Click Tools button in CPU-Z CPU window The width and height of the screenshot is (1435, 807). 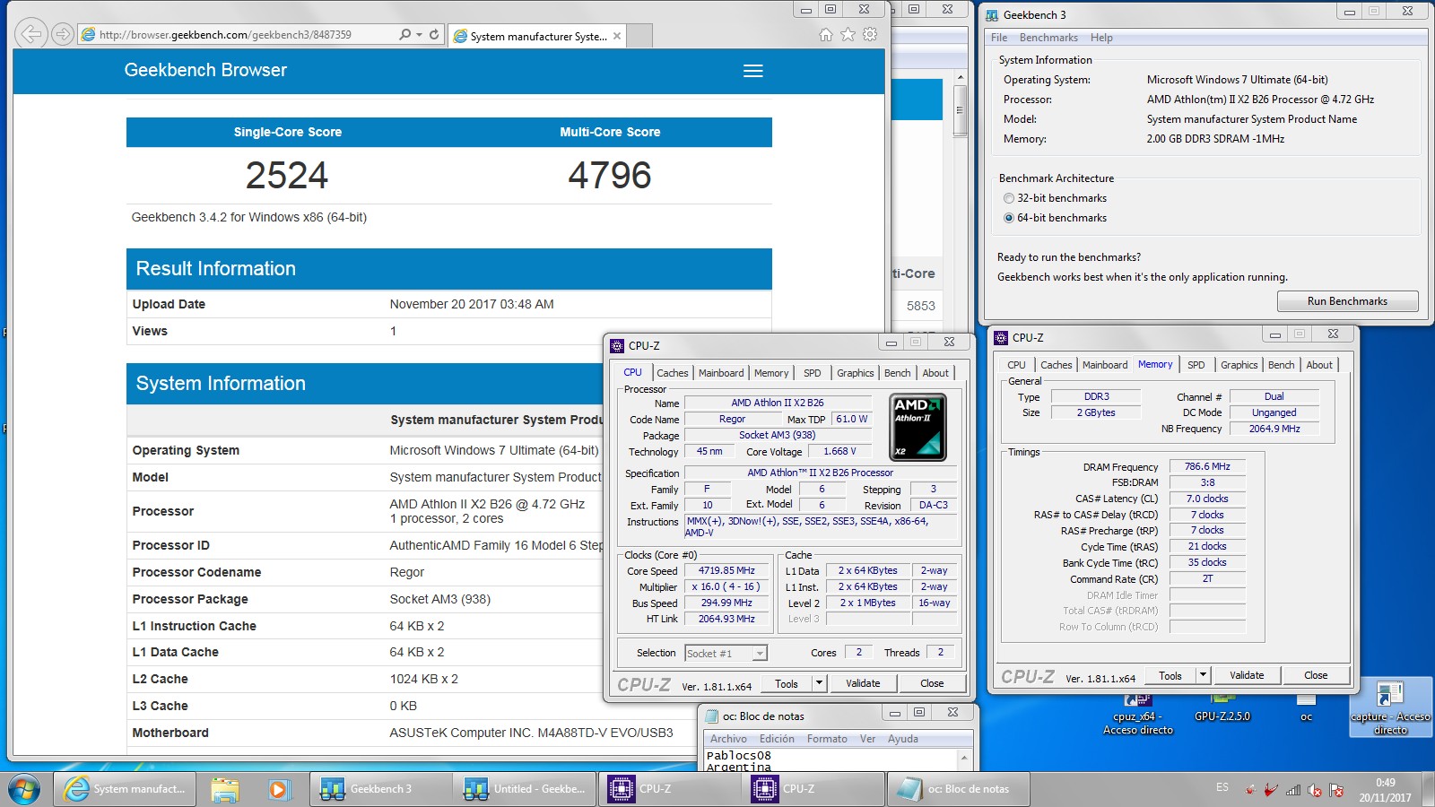(787, 683)
